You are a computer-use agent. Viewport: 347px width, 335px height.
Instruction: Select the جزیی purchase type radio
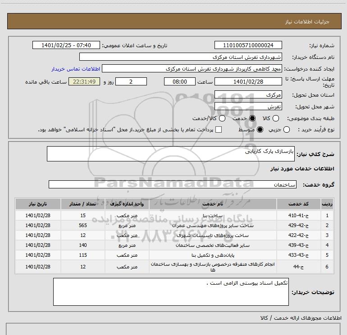(286, 130)
